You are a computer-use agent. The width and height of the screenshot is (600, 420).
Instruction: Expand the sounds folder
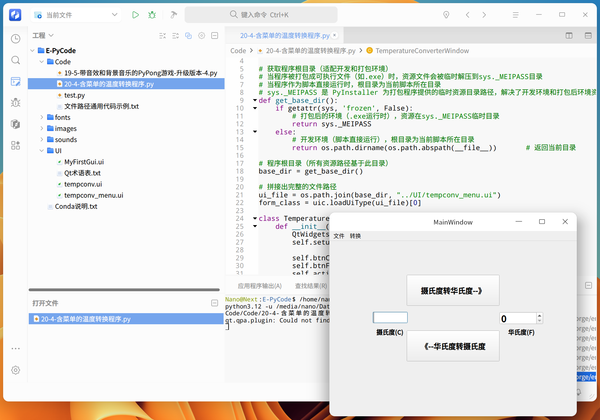[42, 140]
